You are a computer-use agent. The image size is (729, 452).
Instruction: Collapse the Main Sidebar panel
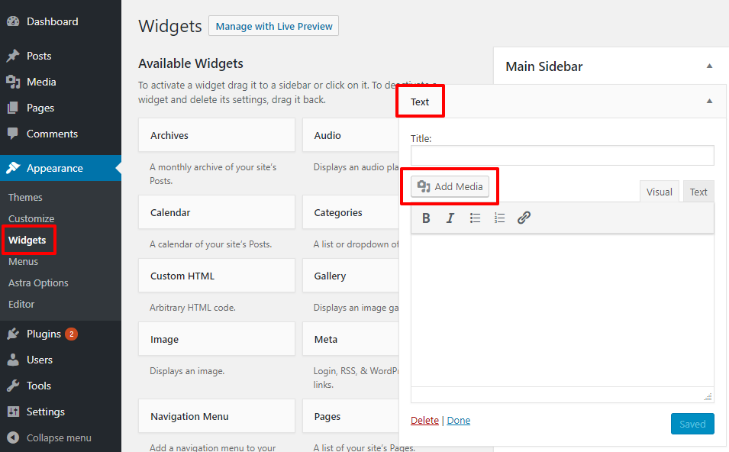709,66
